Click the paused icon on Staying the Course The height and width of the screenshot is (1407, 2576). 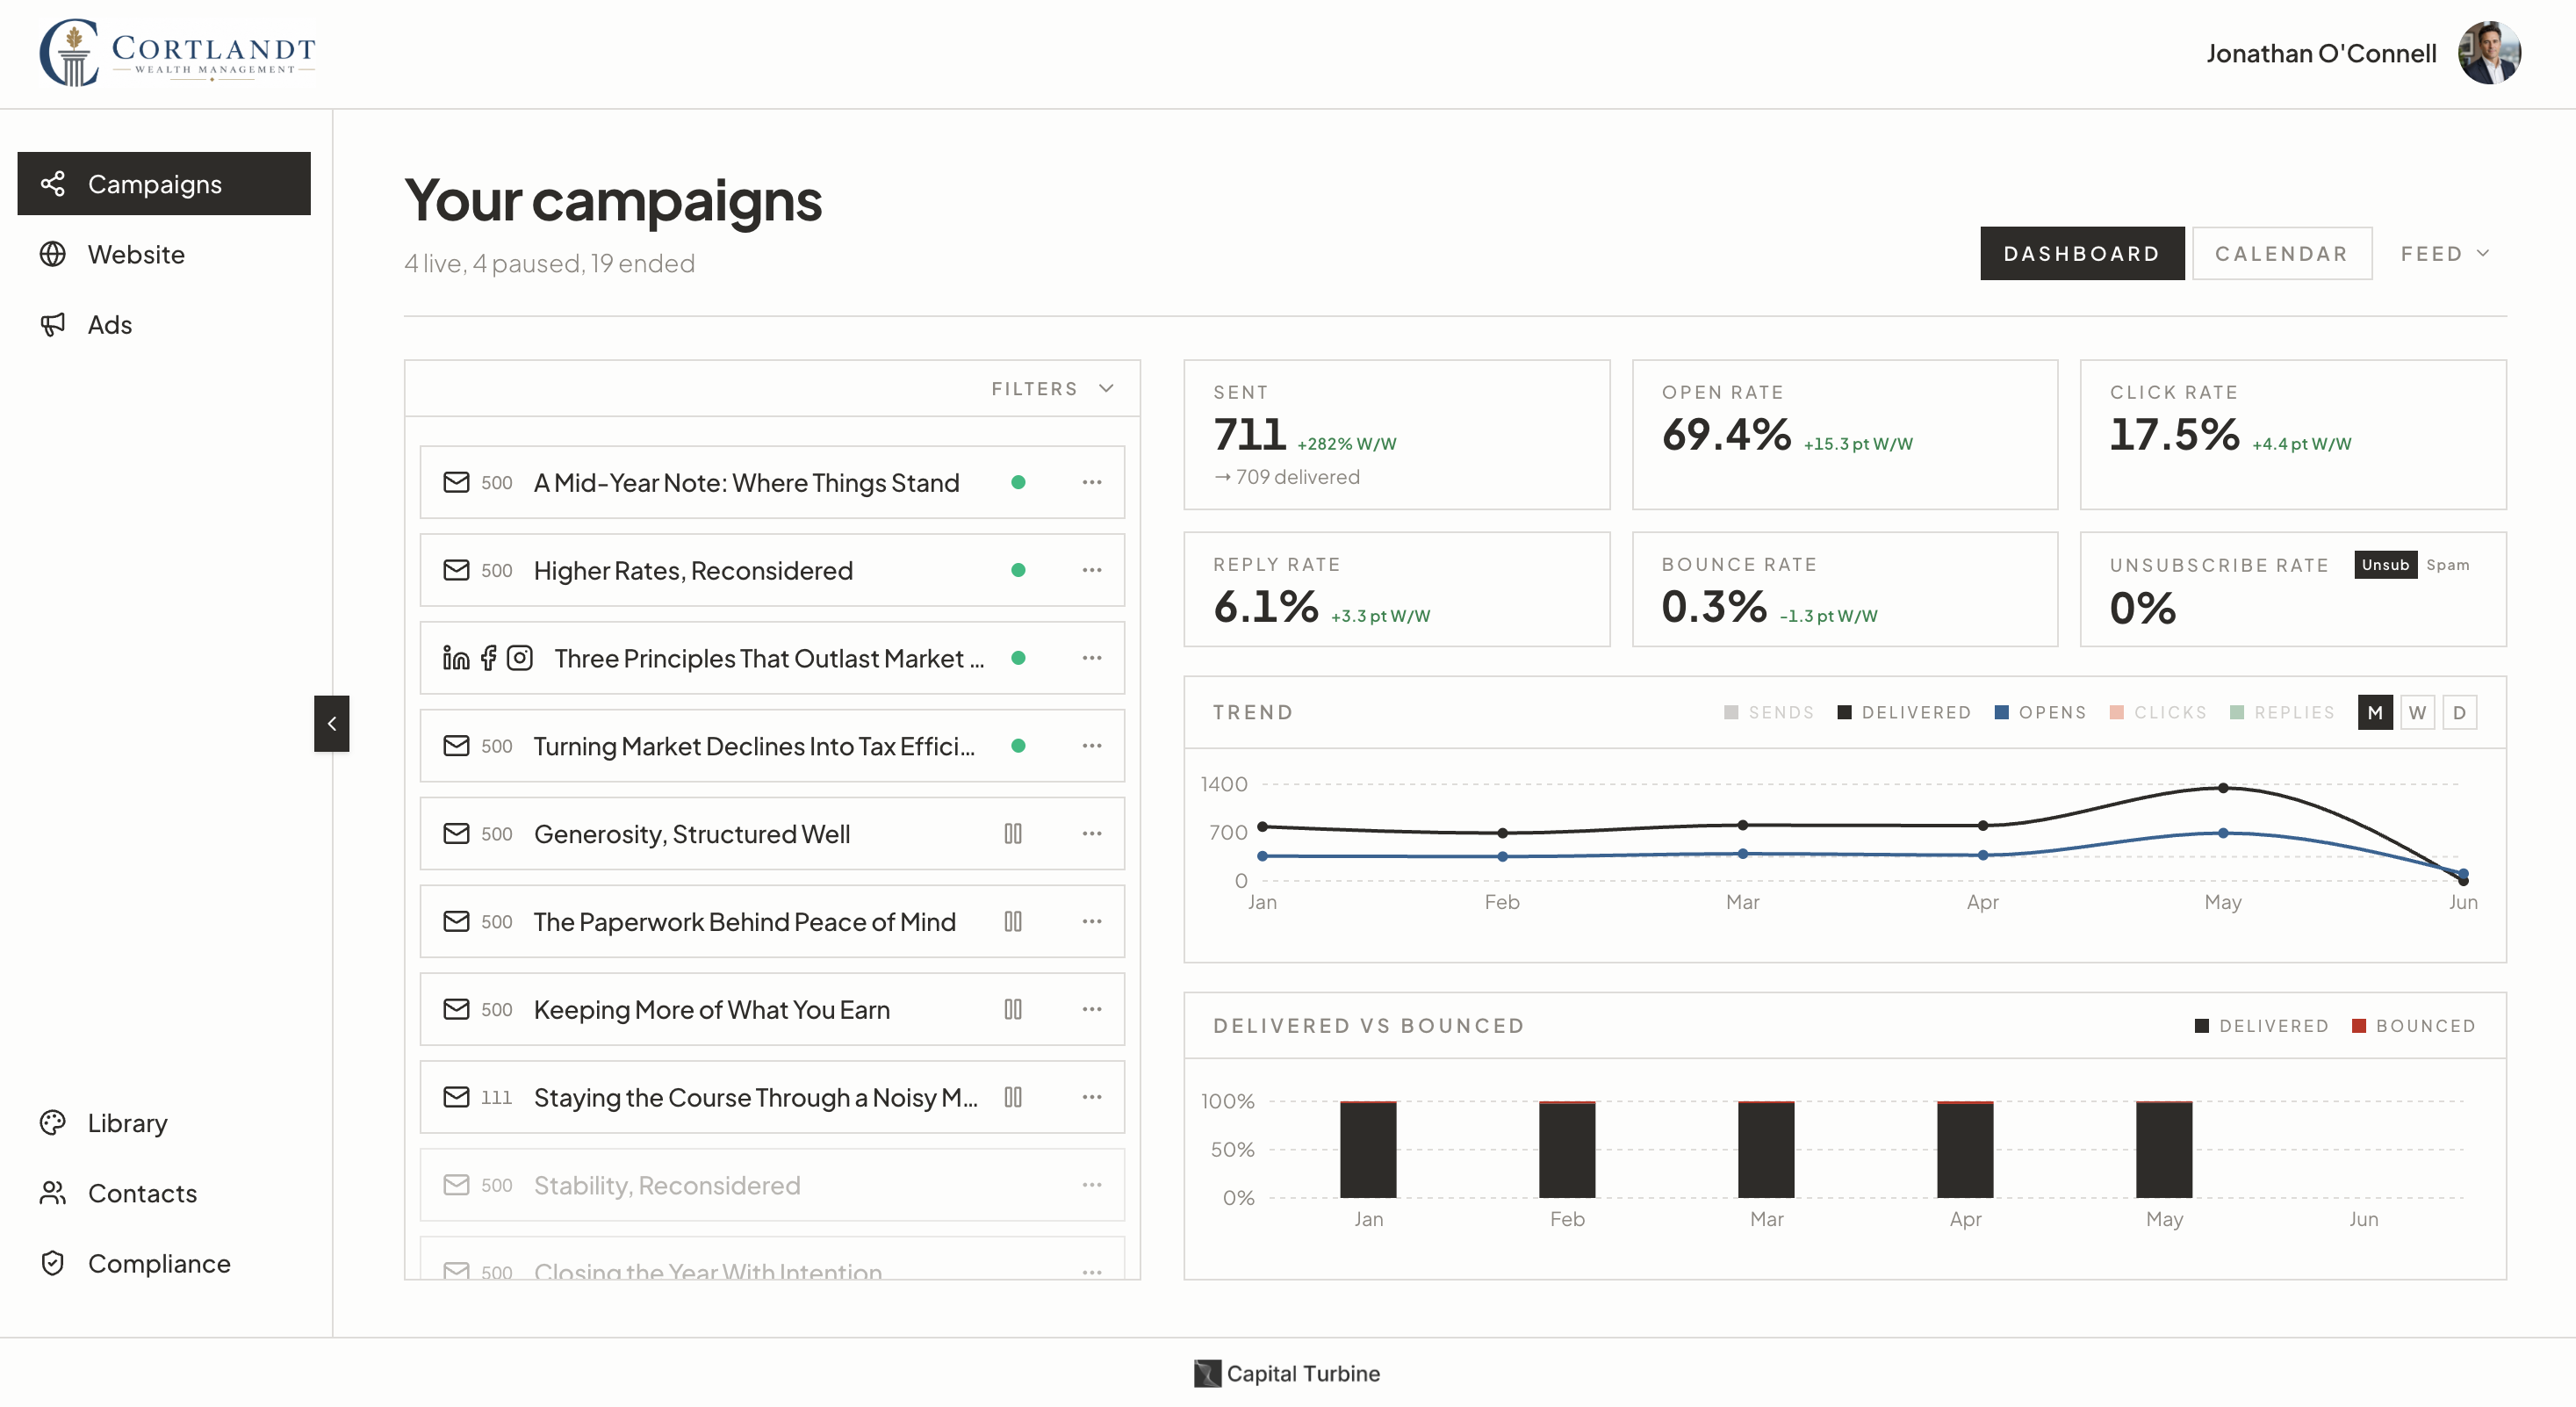[x=1013, y=1097]
